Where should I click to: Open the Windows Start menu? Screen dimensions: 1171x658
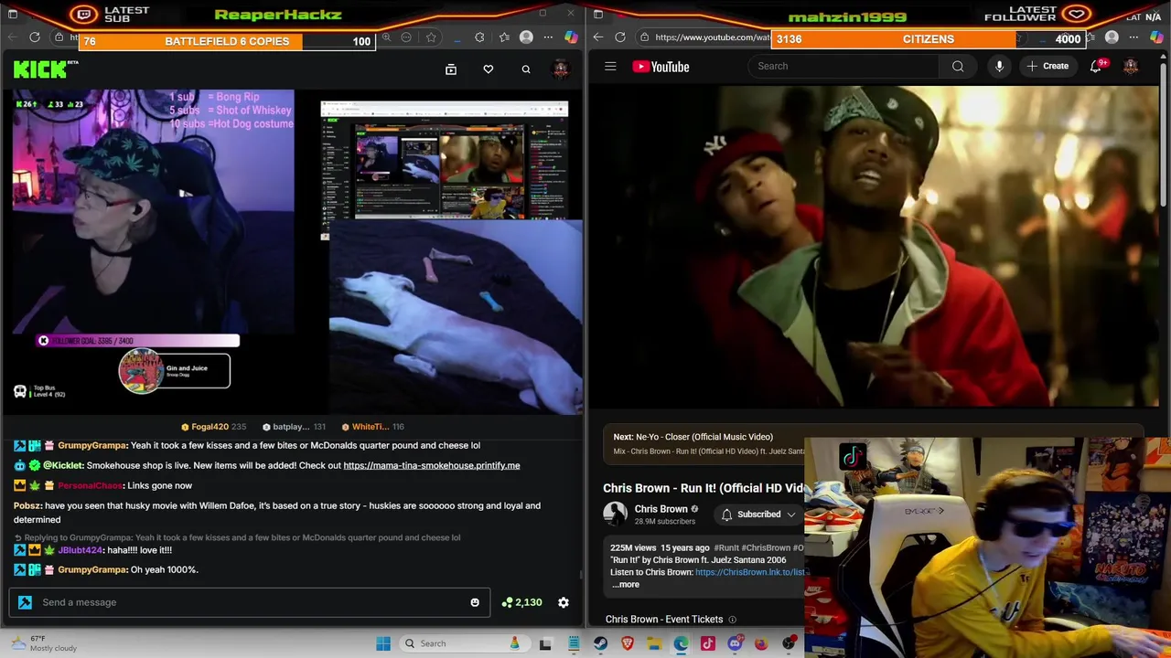point(383,643)
